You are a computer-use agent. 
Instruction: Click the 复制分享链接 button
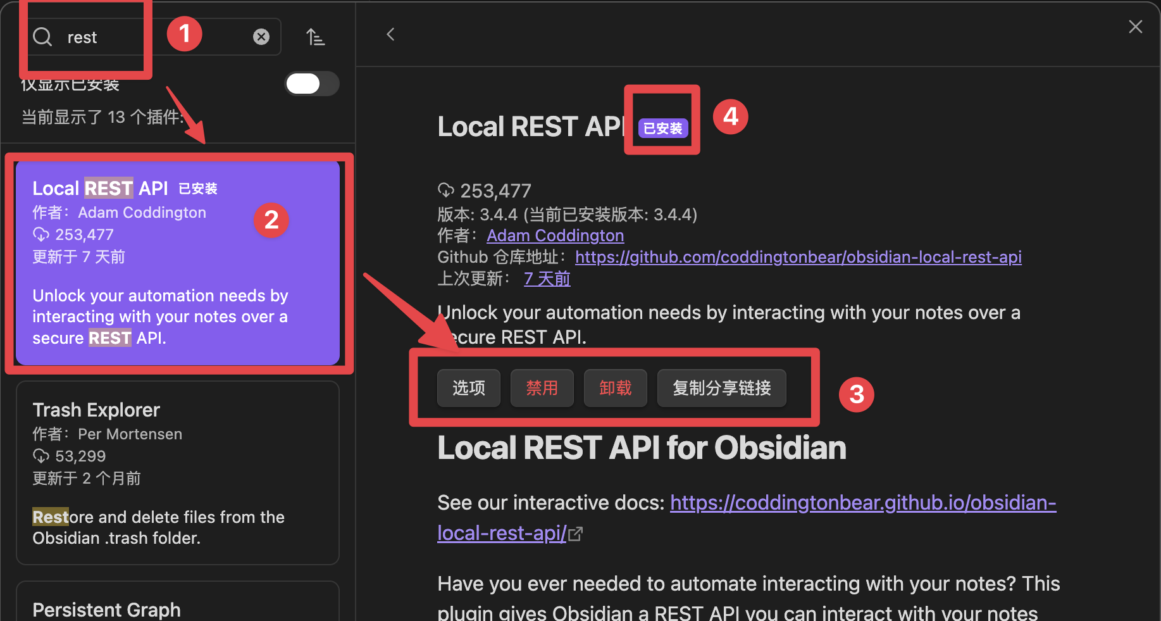click(722, 388)
